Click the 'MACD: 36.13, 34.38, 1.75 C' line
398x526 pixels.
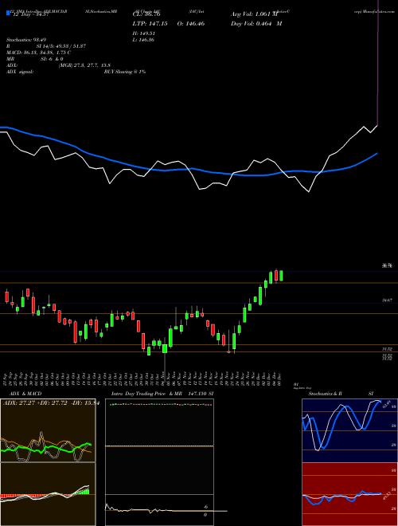[x=38, y=53]
